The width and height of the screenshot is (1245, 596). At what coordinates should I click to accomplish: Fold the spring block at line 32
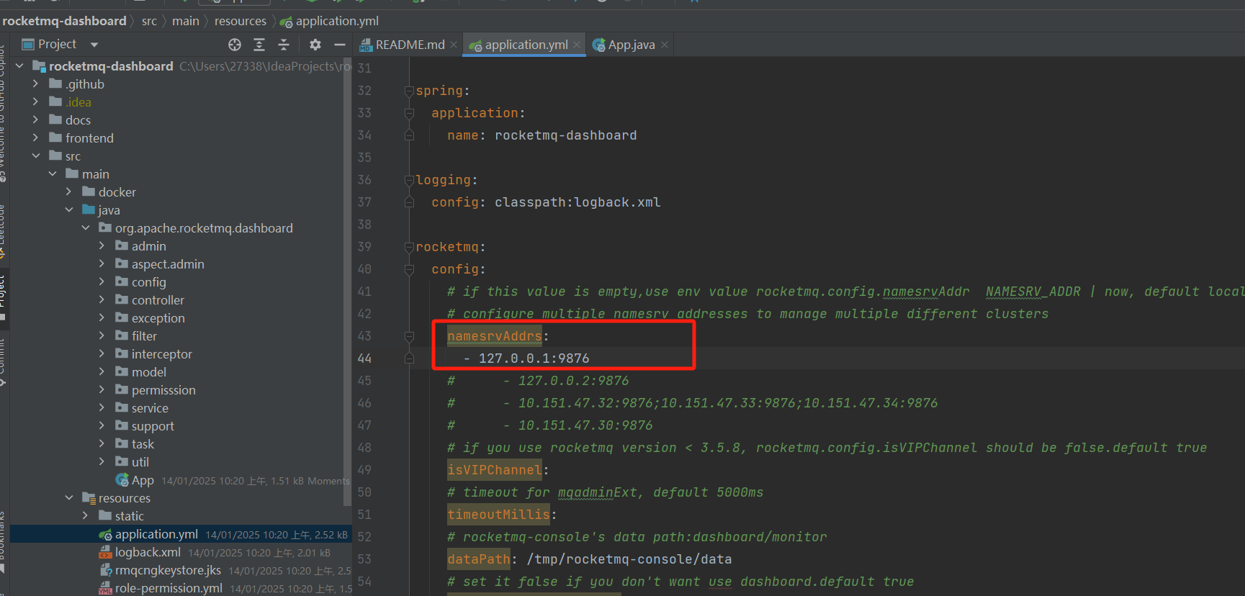[x=409, y=91]
